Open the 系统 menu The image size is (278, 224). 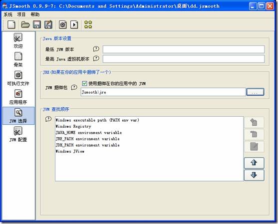click(8, 14)
